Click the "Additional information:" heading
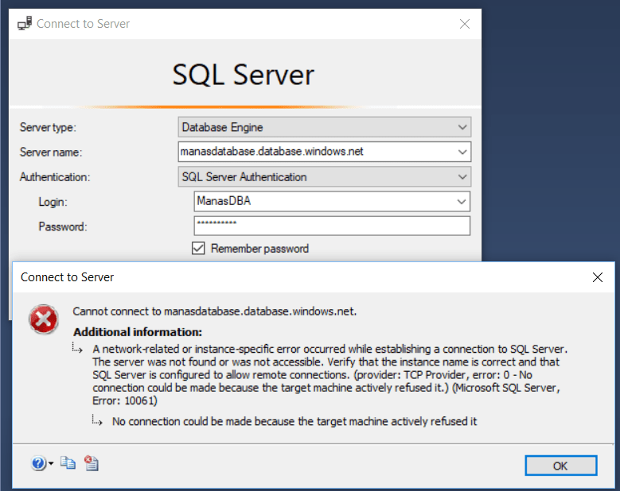This screenshot has height=491, width=620. coord(138,332)
